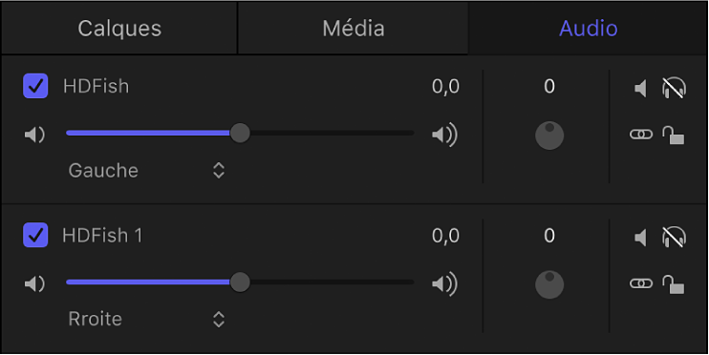The image size is (709, 355).
Task: Switch to the Média tab
Action: 354,29
